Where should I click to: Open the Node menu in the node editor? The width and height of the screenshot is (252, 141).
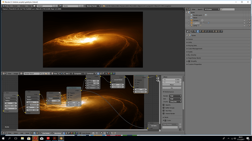[27, 133]
